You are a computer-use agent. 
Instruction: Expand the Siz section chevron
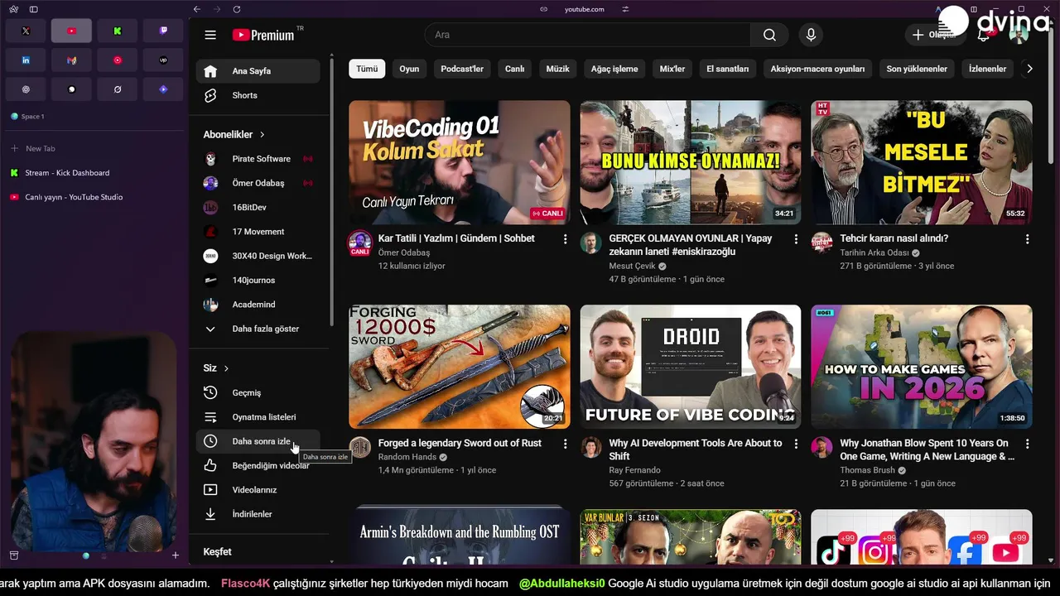[226, 368]
